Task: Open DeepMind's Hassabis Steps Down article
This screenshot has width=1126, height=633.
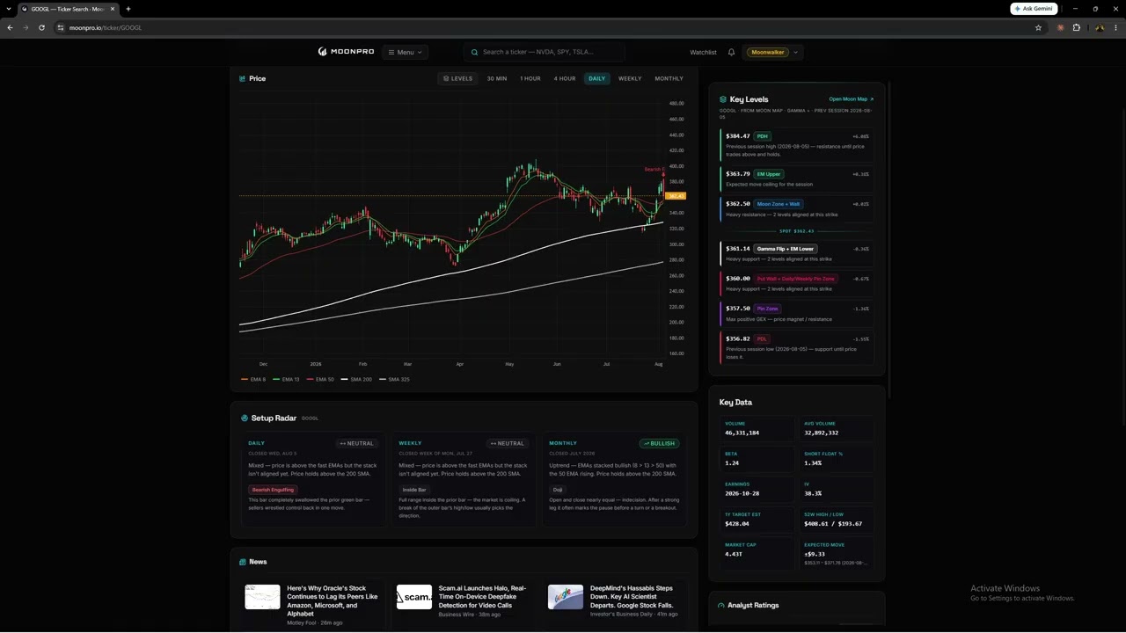Action: (x=632, y=596)
